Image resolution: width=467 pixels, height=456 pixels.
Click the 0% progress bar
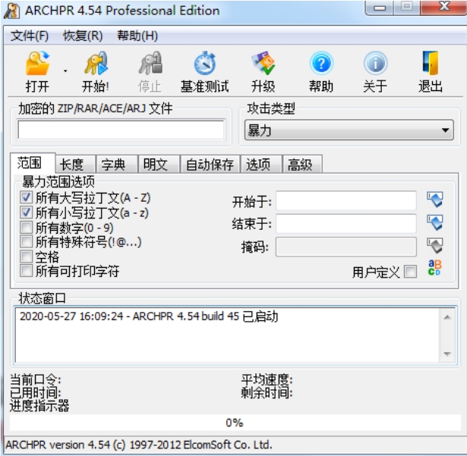235,423
